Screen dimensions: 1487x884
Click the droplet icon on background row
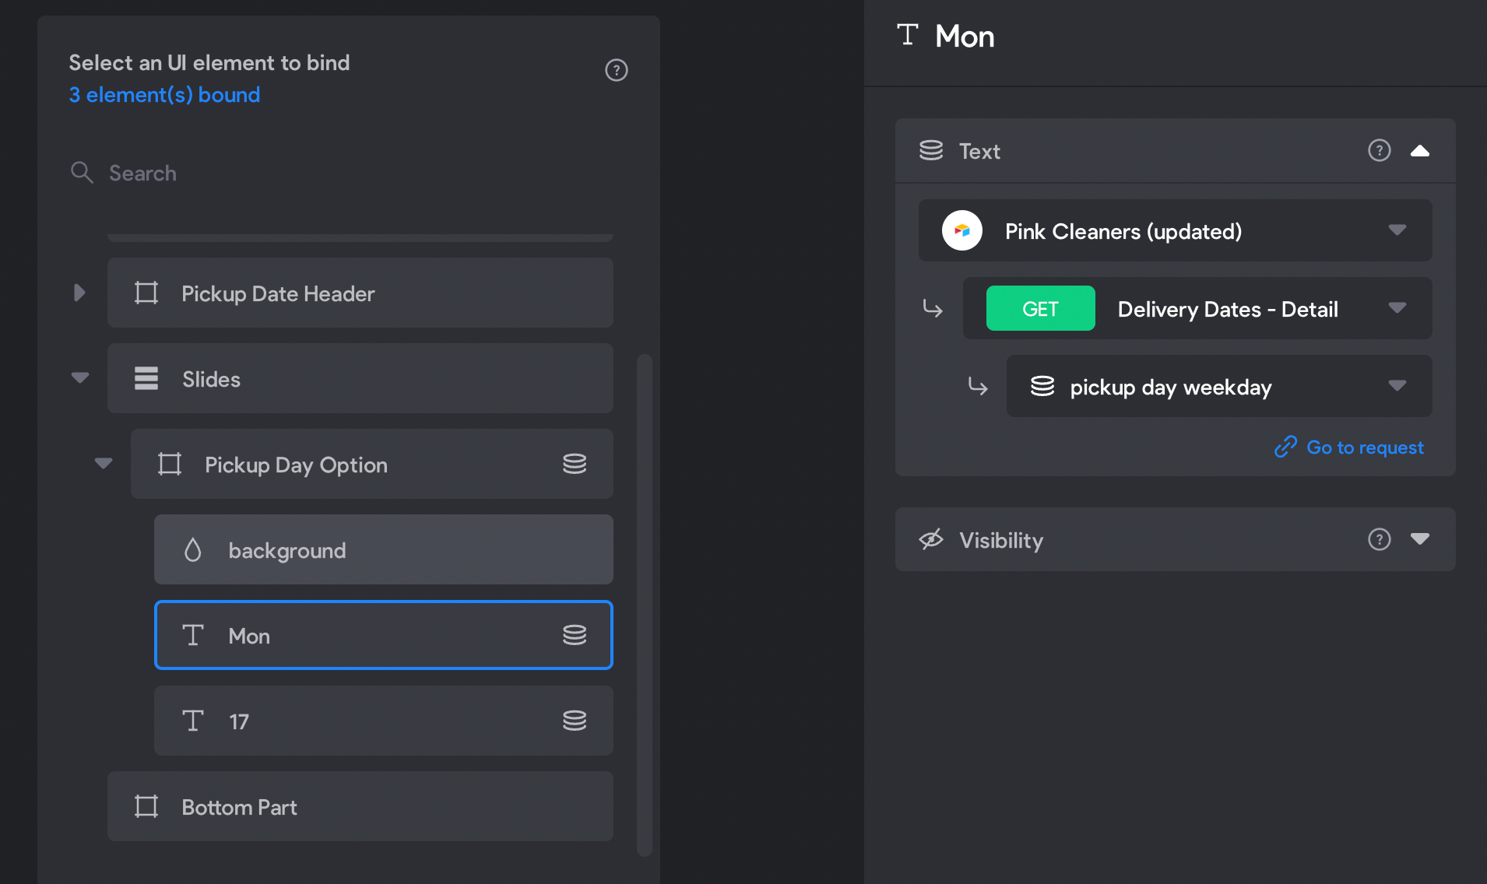192,550
